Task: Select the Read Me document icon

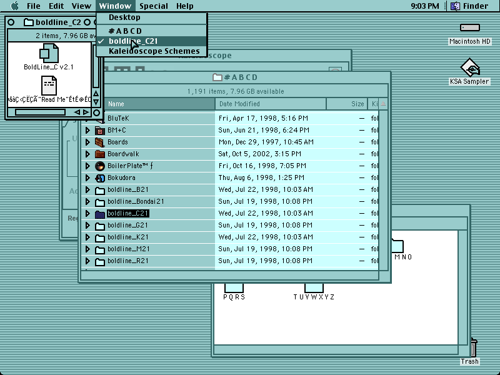Action: click(49, 85)
